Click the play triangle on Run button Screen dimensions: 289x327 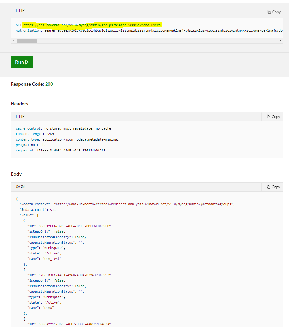point(27,62)
